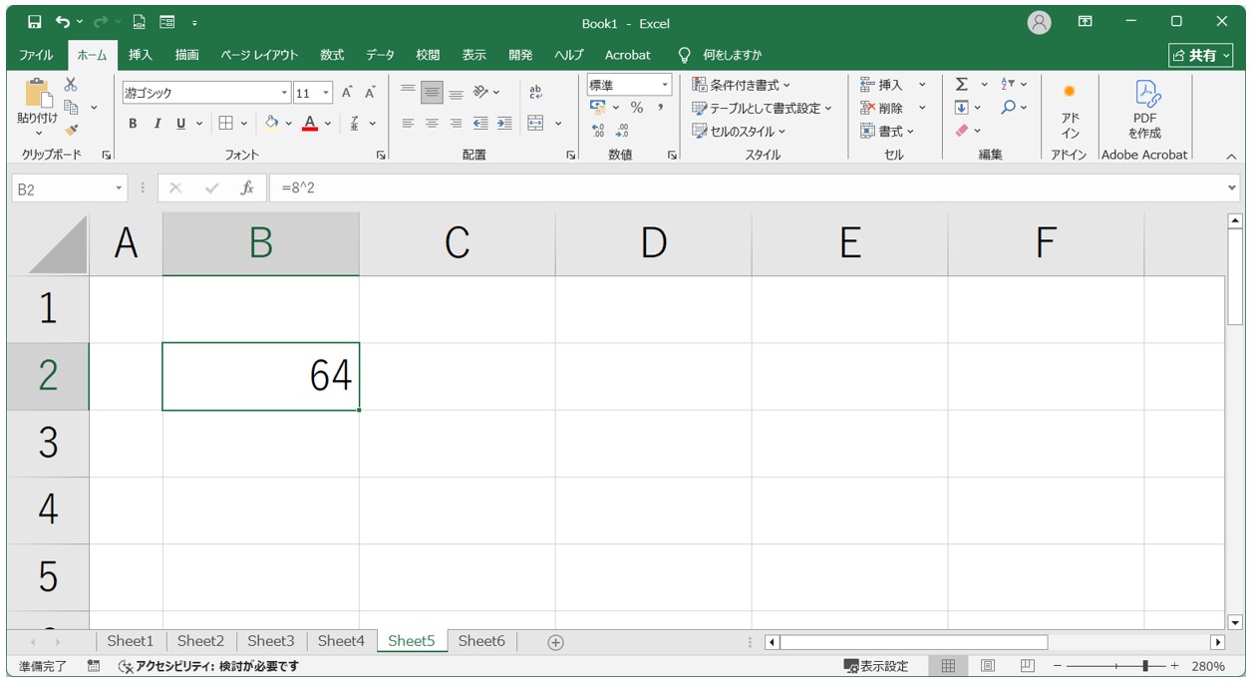Switch to the Sheet3 worksheet tab
This screenshot has height=683, width=1252.
pyautogui.click(x=270, y=641)
